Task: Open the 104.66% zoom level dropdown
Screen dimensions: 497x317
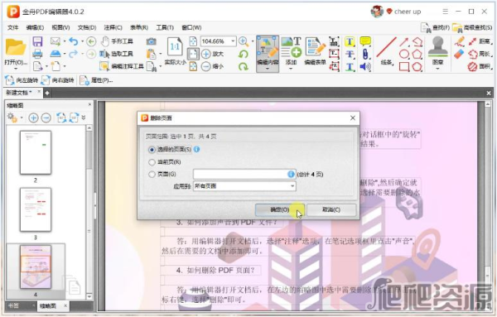Action: coord(234,41)
